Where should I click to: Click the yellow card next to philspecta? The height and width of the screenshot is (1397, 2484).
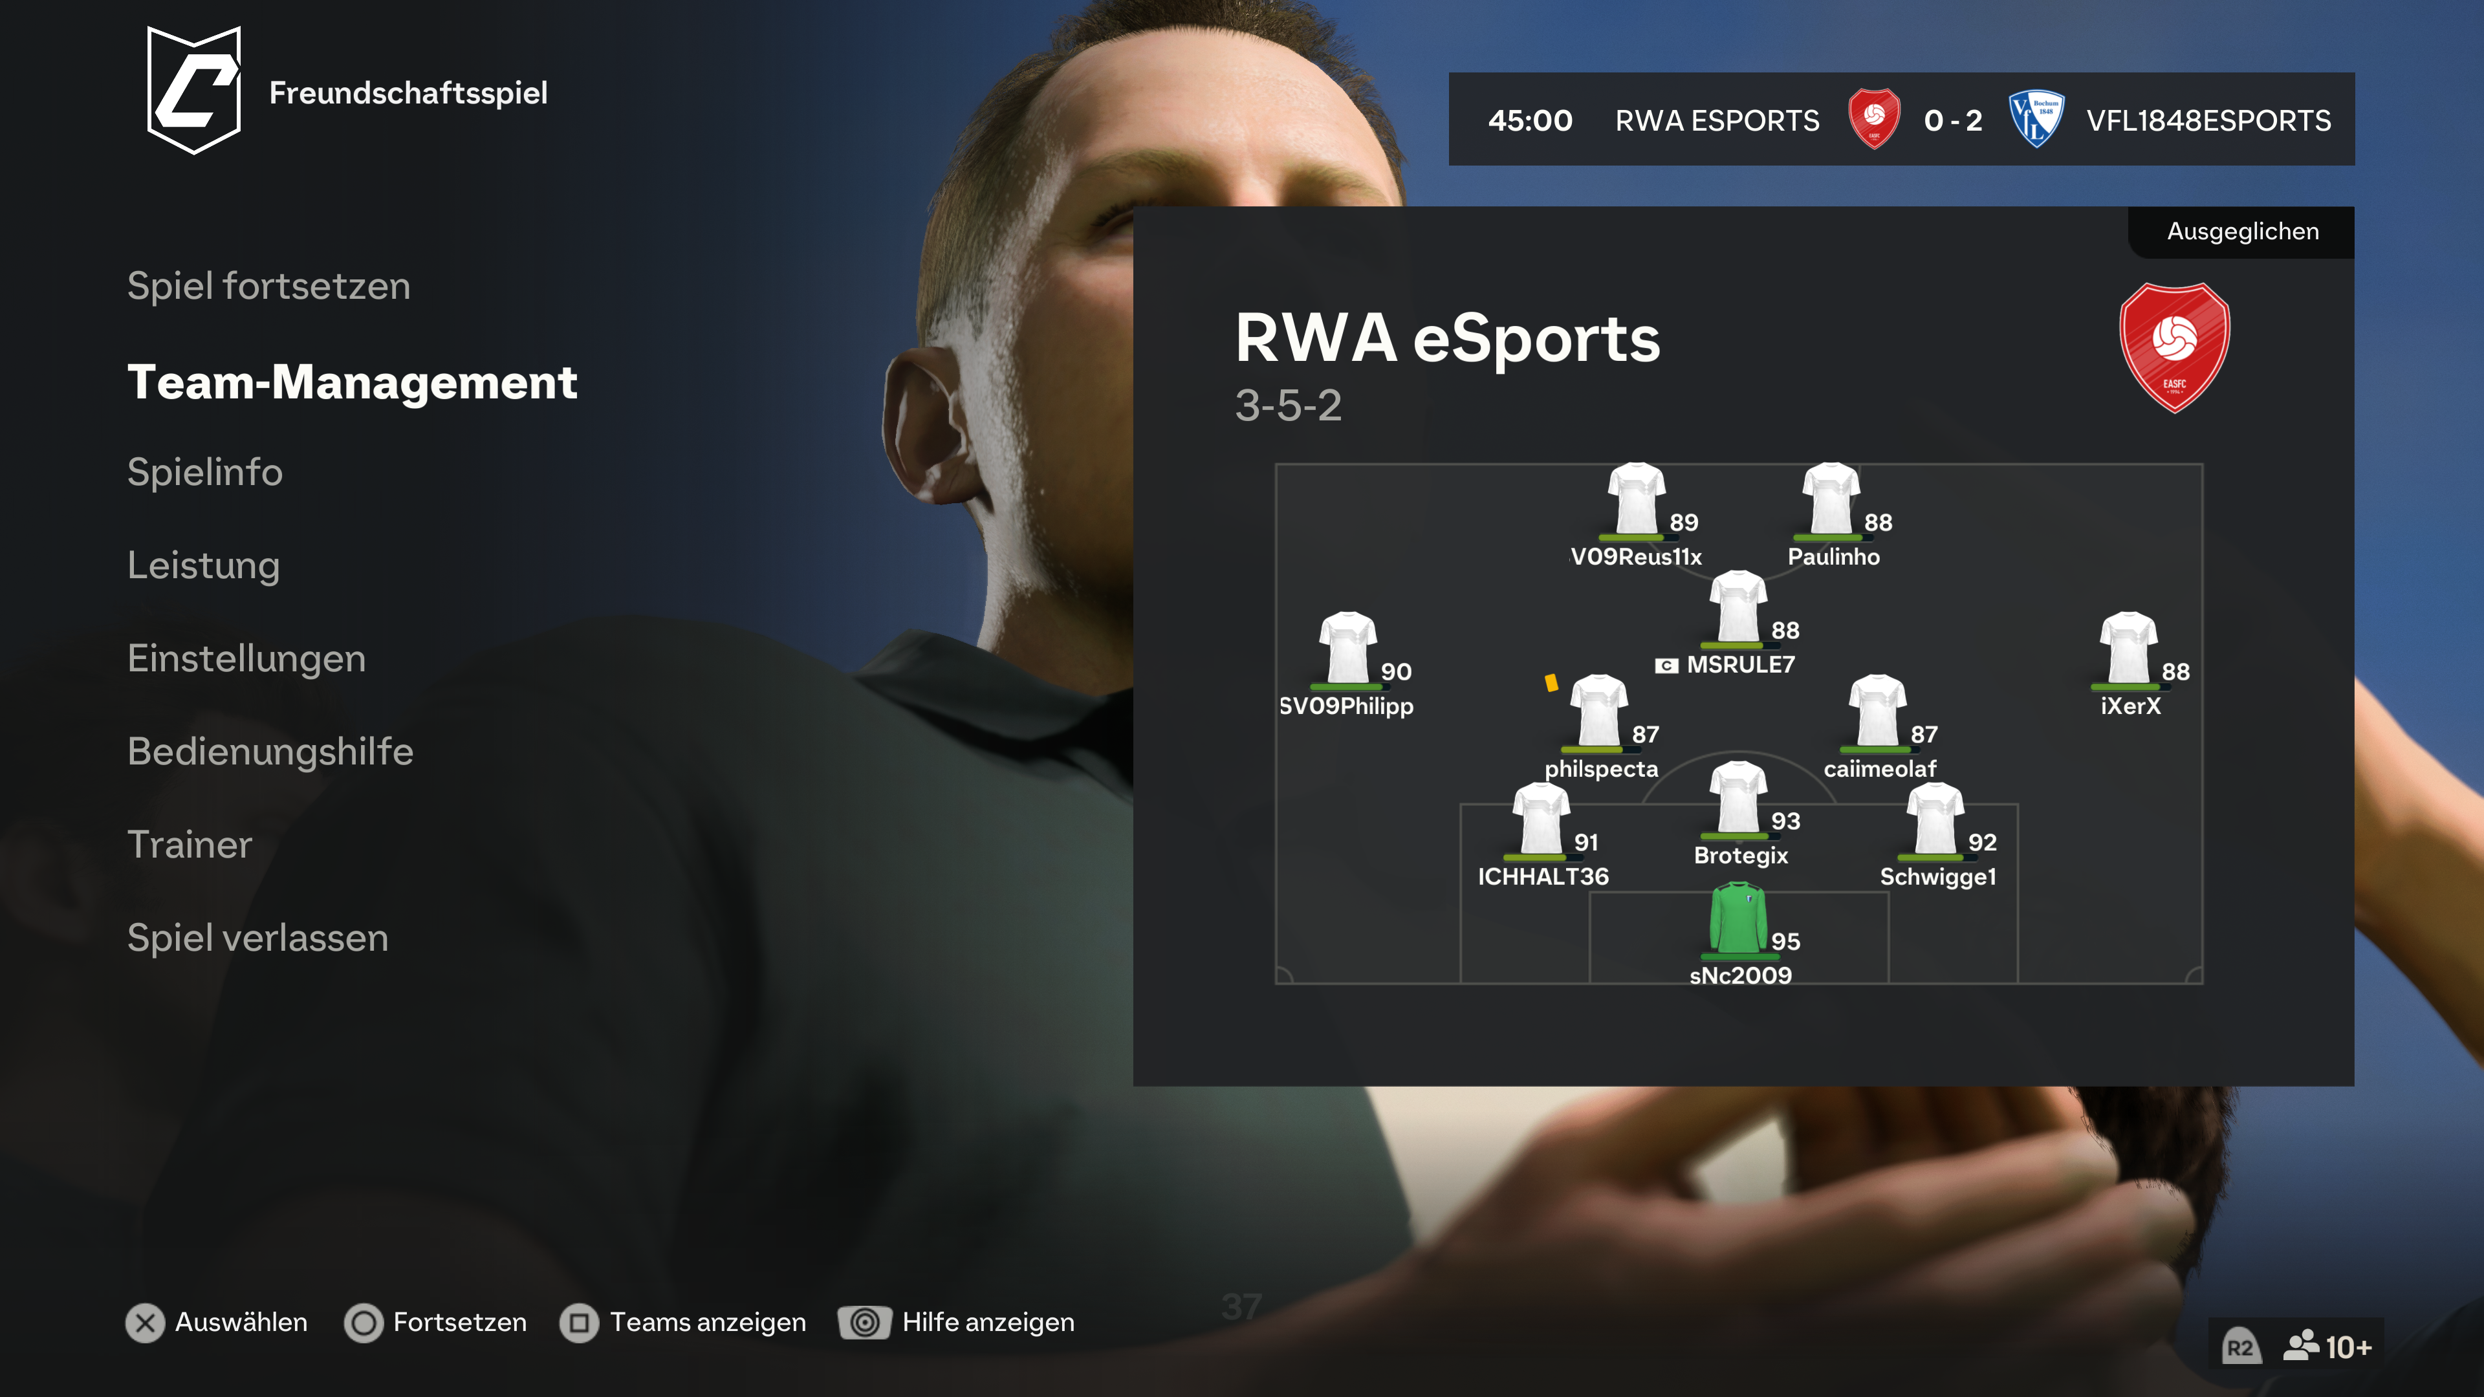(x=1551, y=682)
